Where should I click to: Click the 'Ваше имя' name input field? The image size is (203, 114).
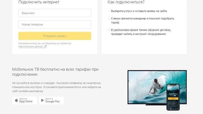[x=55, y=13]
